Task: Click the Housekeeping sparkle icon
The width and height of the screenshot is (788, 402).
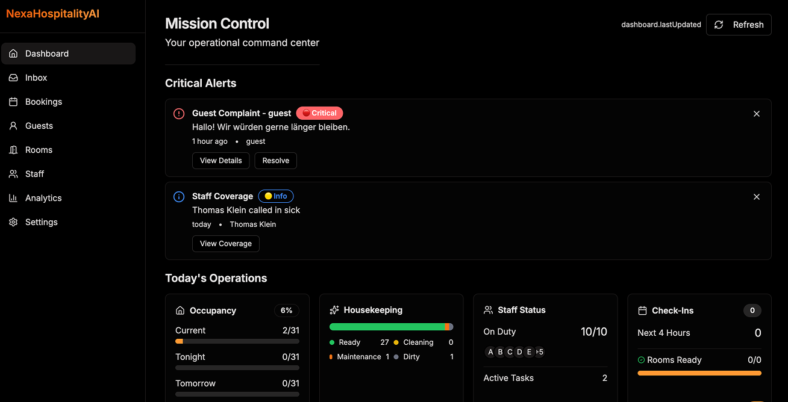Action: click(334, 309)
